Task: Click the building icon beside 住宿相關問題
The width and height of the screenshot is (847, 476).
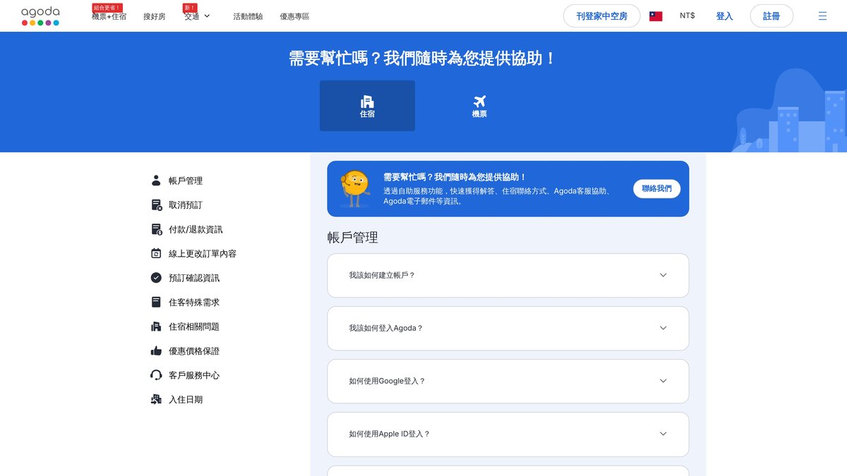Action: click(156, 327)
